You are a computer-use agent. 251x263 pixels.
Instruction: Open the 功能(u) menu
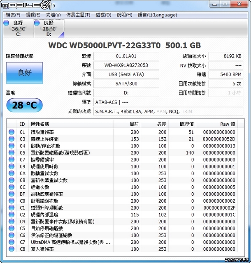point(53,15)
